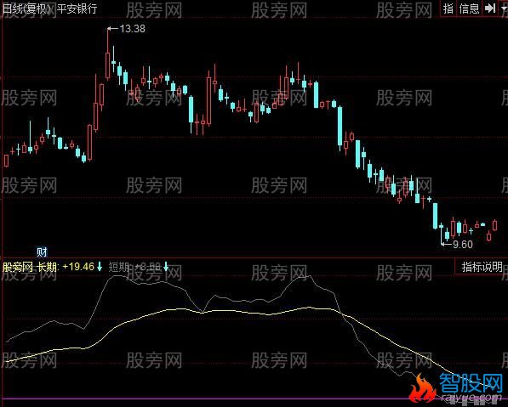The image size is (508, 407).
Task: Click the 平安银行 stock name
Action: pyautogui.click(x=77, y=8)
